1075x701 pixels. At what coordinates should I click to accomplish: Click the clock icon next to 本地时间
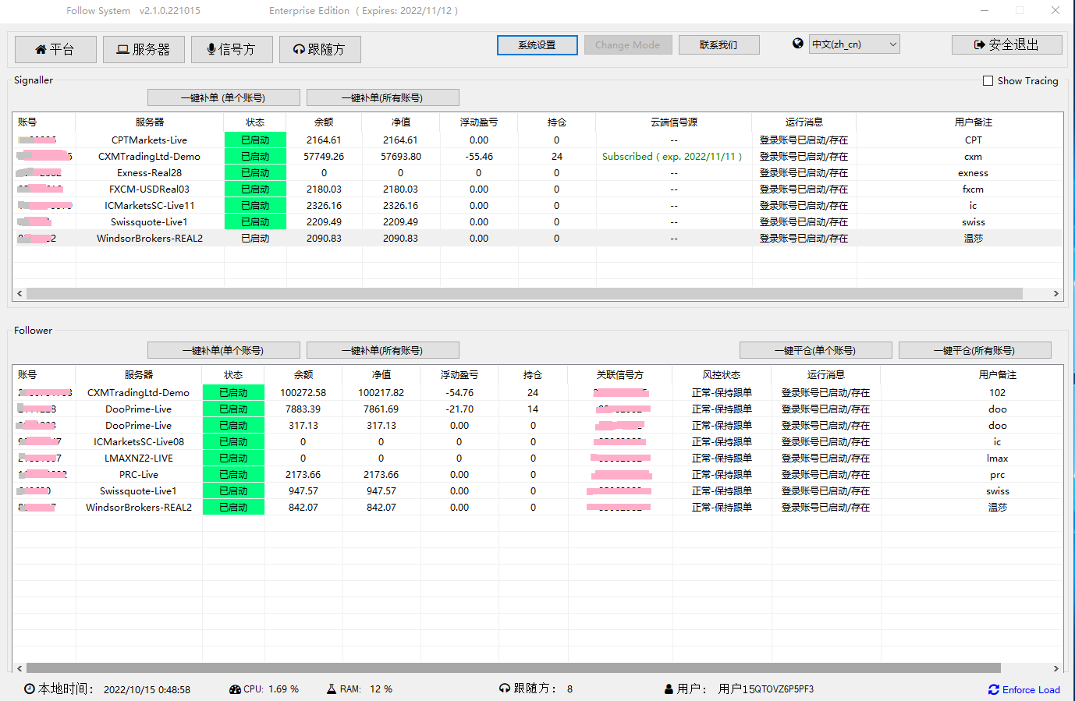click(x=30, y=689)
